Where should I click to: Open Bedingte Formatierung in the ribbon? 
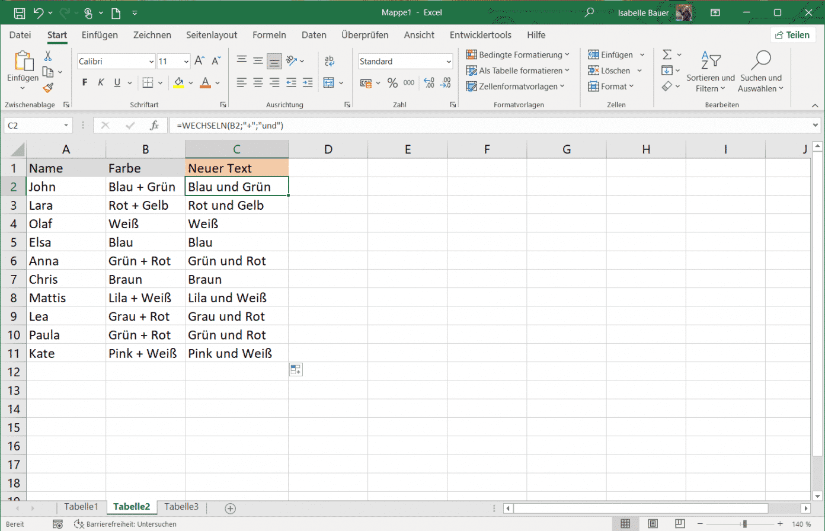pyautogui.click(x=517, y=55)
